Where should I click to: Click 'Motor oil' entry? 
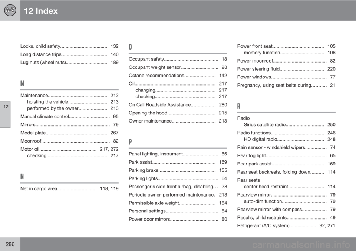point(69,149)
